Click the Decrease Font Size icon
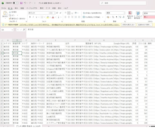The image size is (155, 128). pyautogui.click(x=60, y=13)
